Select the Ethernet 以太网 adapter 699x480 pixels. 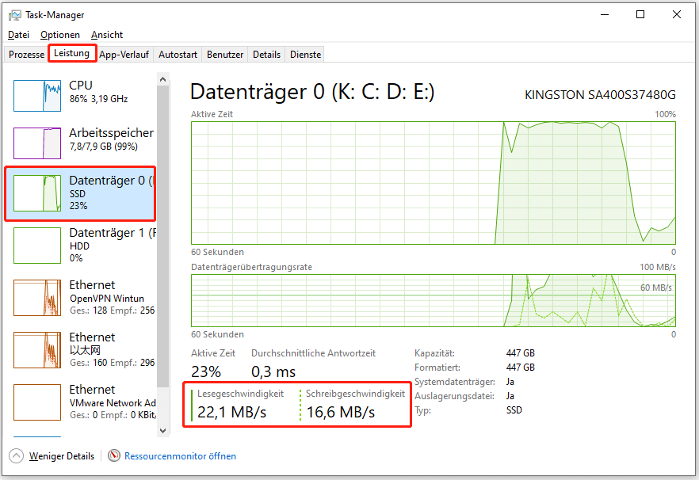(79, 349)
